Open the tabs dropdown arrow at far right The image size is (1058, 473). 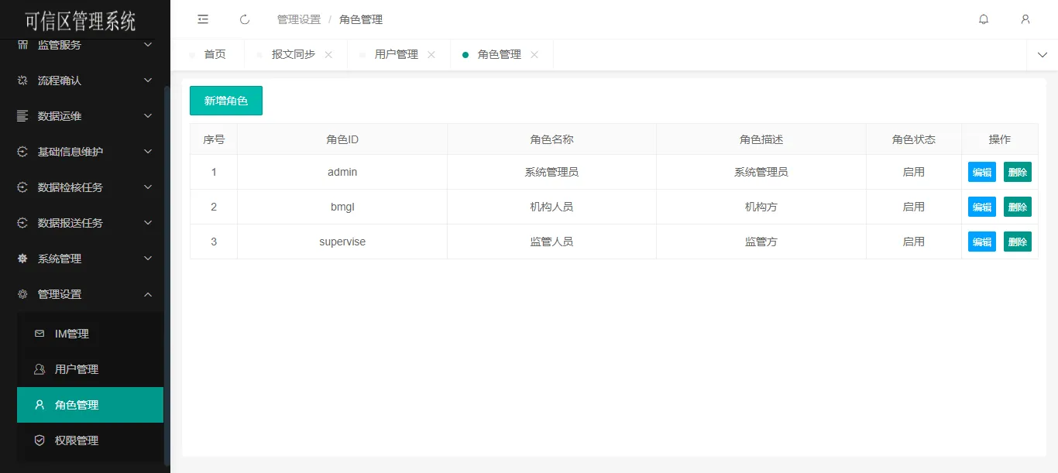(x=1042, y=55)
